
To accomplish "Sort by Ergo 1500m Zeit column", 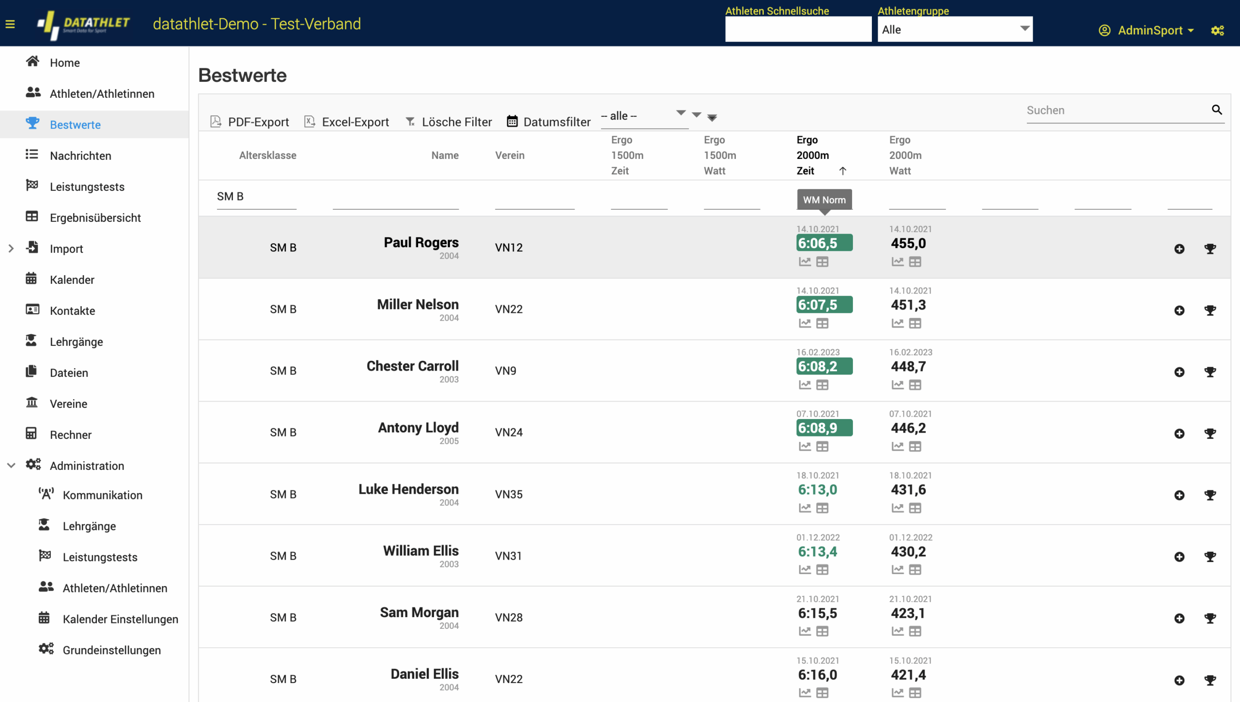I will pyautogui.click(x=627, y=156).
